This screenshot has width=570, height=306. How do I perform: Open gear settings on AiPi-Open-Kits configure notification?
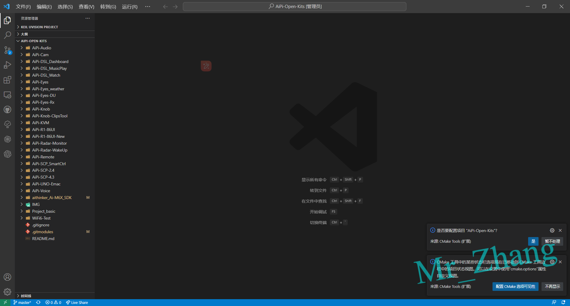coord(552,231)
